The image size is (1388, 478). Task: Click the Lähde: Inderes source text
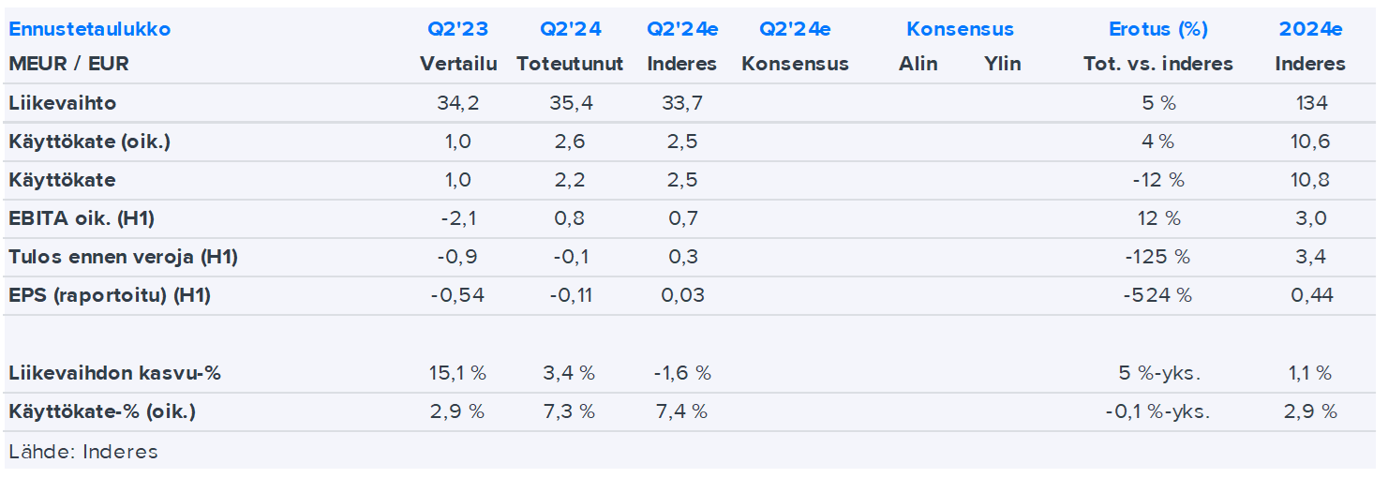point(83,452)
